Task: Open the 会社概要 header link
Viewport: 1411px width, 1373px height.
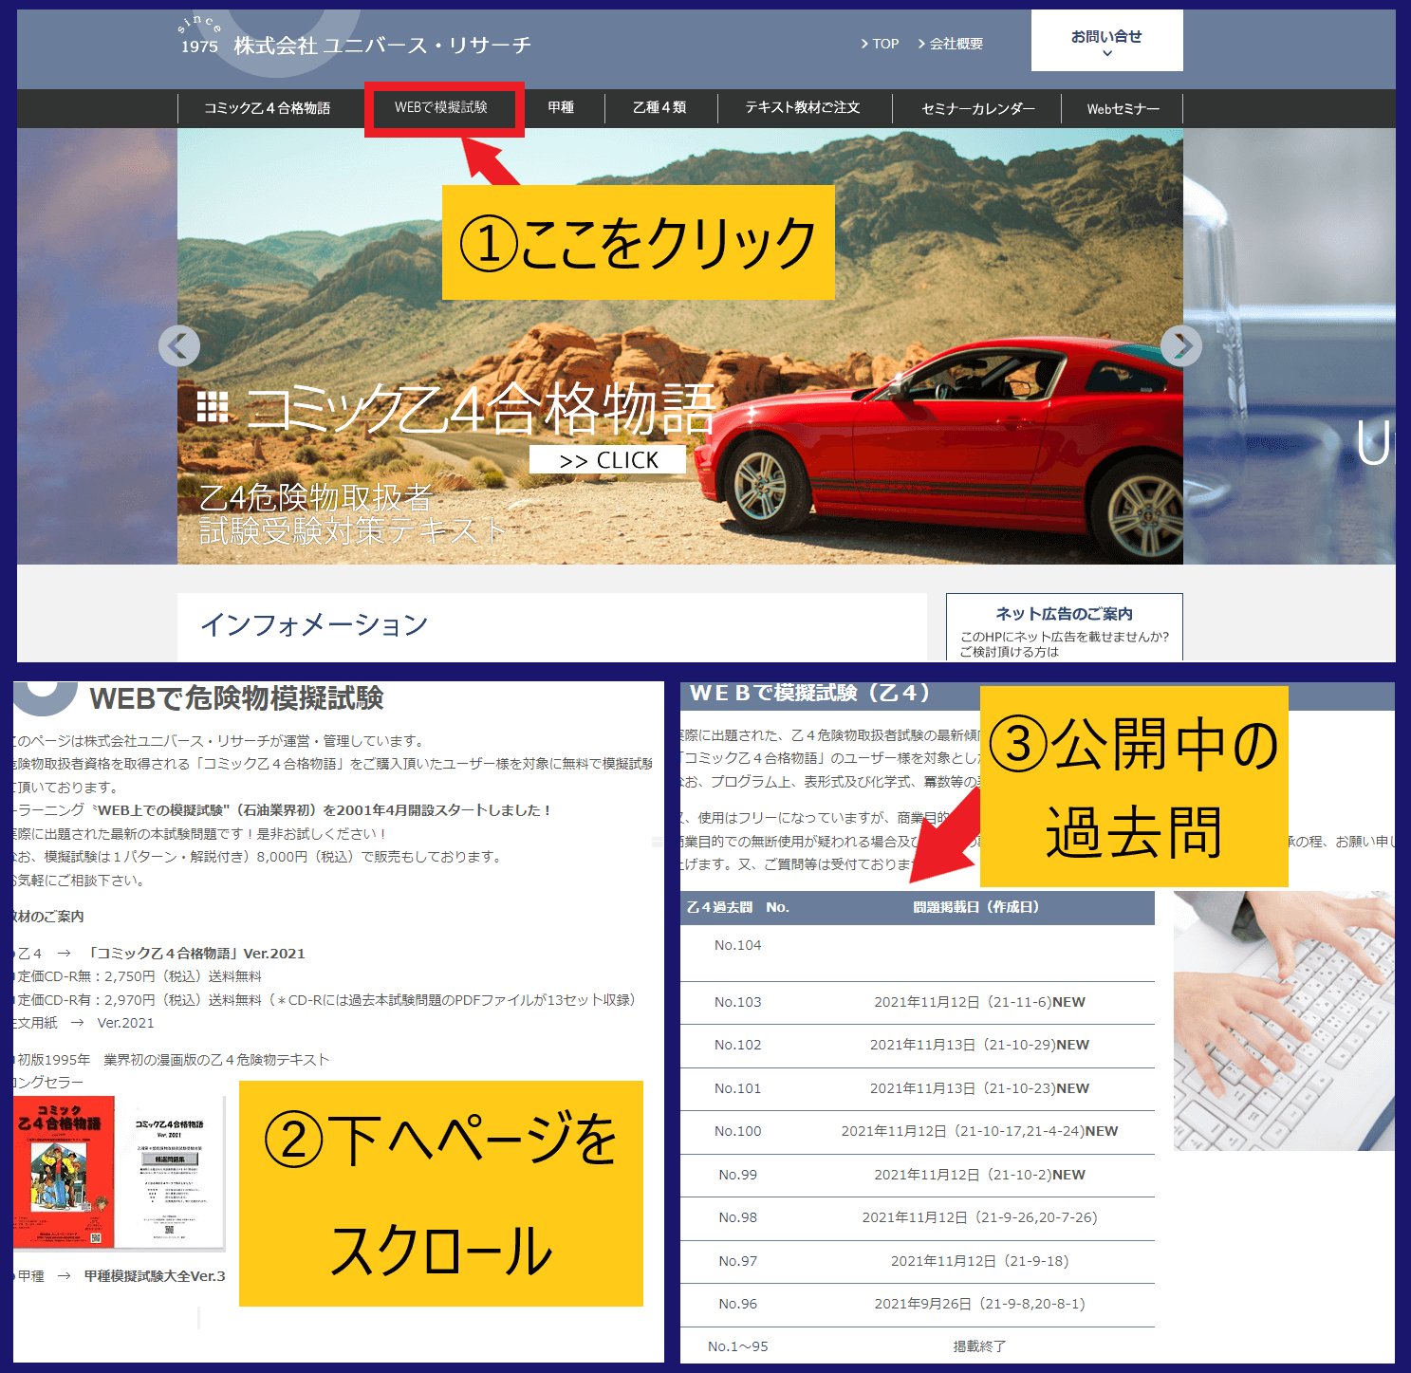Action: coord(951,44)
